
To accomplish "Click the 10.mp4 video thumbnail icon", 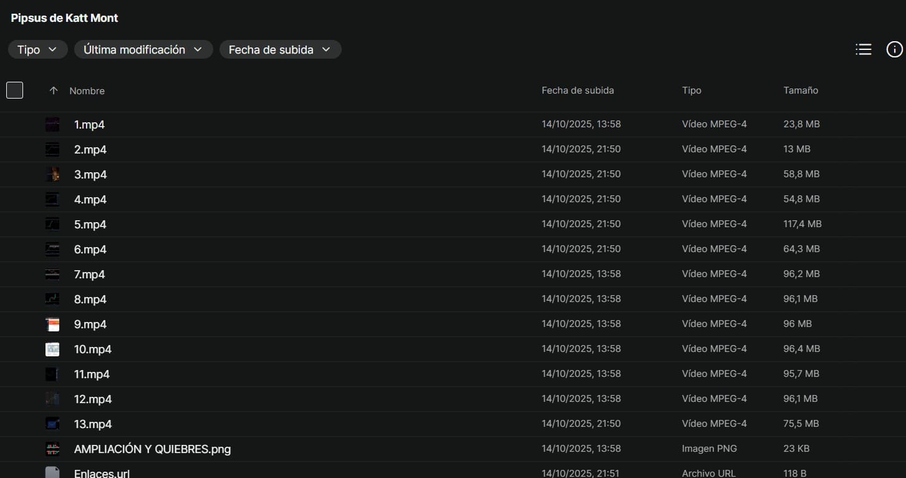I will (52, 349).
